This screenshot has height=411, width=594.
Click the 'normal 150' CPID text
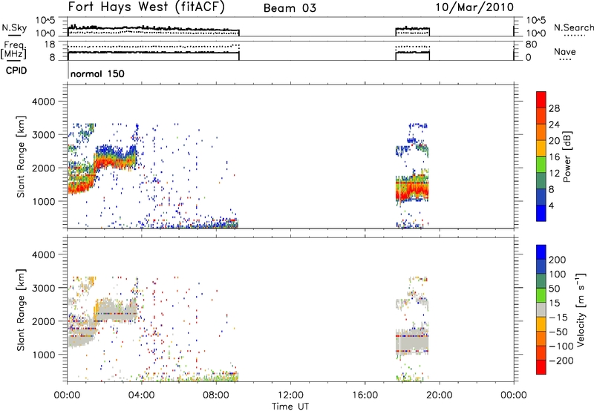97,73
